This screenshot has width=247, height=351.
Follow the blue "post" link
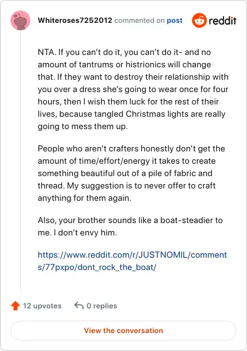tap(175, 20)
